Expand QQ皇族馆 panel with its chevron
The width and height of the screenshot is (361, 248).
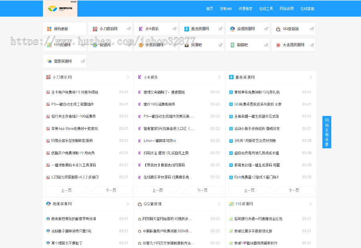219,204
